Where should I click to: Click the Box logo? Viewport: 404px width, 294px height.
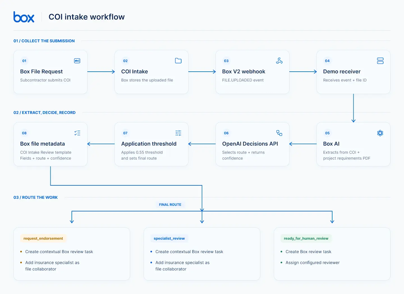point(24,17)
